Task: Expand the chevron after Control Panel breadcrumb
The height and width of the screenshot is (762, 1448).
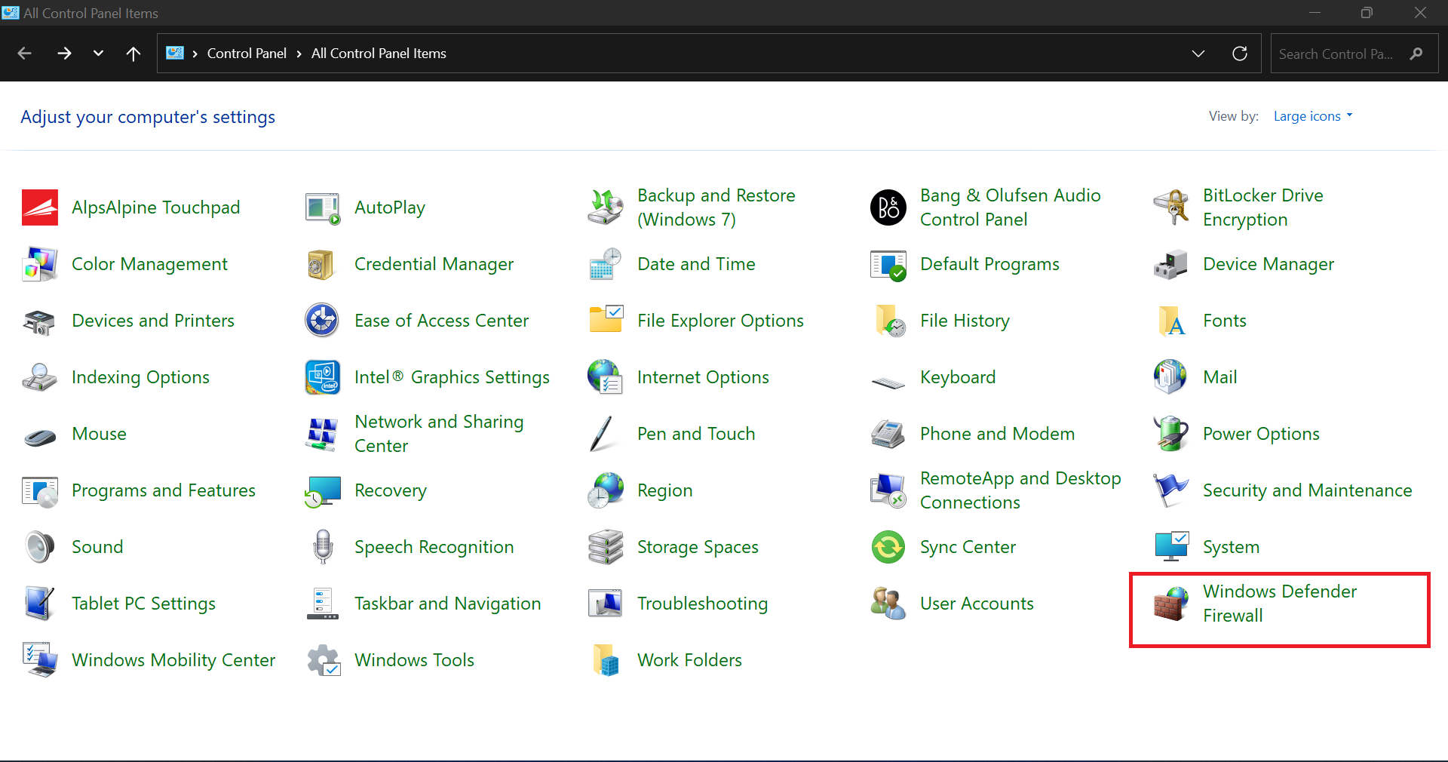Action: click(x=299, y=54)
